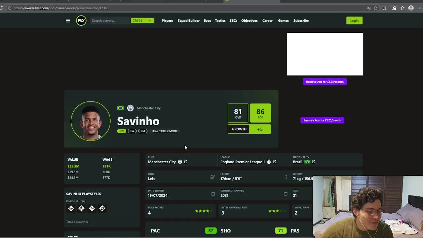The width and height of the screenshot is (423, 238).
Task: Select the third Savinho playstyle icon
Action: coord(92,208)
